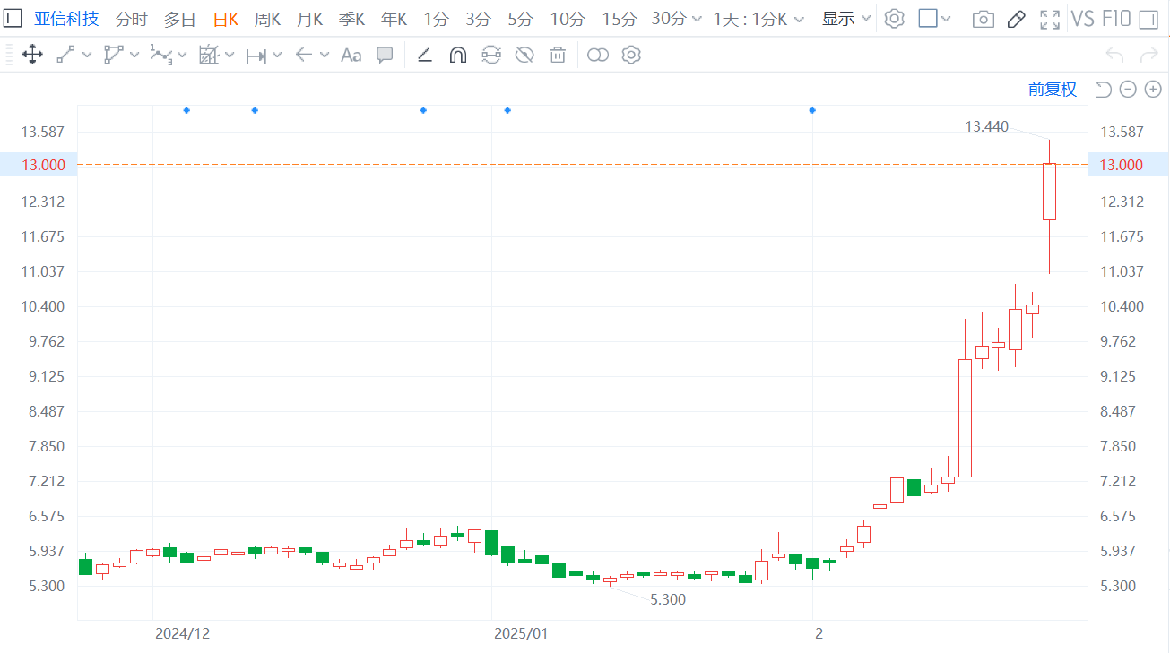Select the chart analysis ruler tool
Viewport: 1170px width, 653px height.
click(x=208, y=56)
